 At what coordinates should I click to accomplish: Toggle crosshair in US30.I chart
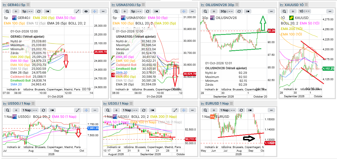click(184, 110)
